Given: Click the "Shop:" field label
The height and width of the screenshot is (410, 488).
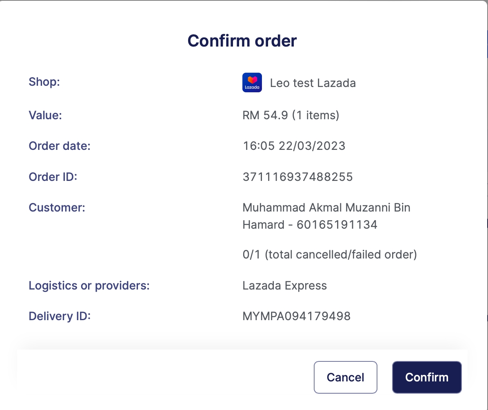Looking at the screenshot, I should coord(44,82).
